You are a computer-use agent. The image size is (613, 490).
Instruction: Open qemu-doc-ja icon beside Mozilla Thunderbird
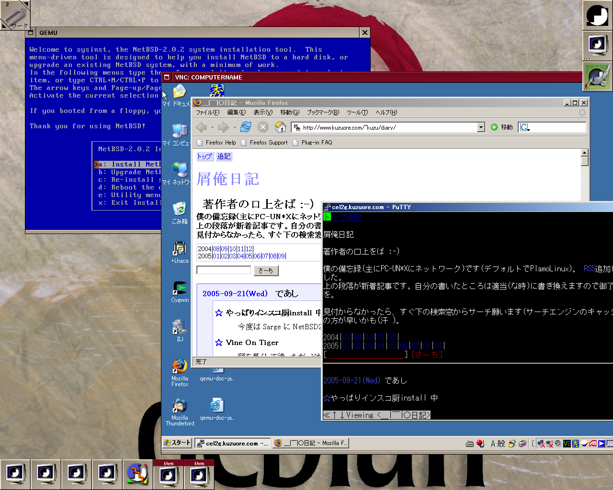tap(216, 409)
